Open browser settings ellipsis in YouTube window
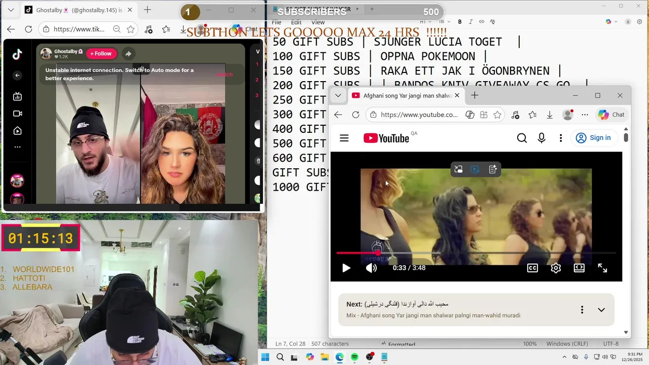Viewport: 649px width, 365px height. (x=585, y=115)
